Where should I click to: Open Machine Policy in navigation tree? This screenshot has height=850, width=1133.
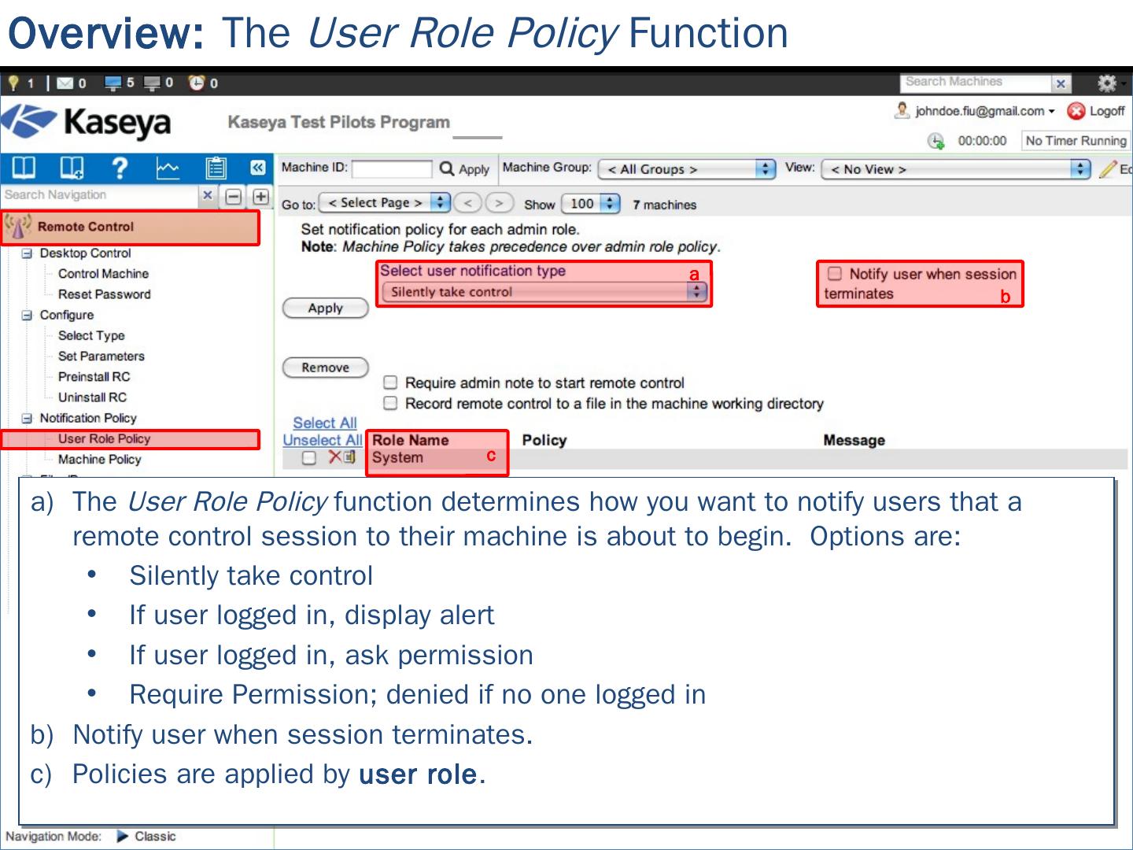coord(99,460)
